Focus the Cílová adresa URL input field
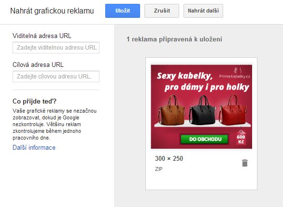 [x=56, y=77]
